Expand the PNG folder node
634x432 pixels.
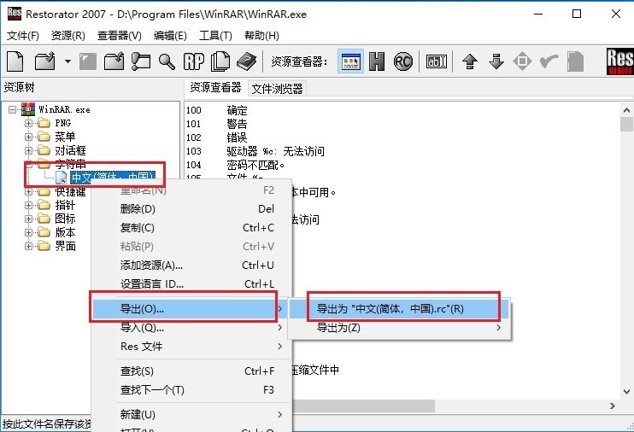point(28,123)
